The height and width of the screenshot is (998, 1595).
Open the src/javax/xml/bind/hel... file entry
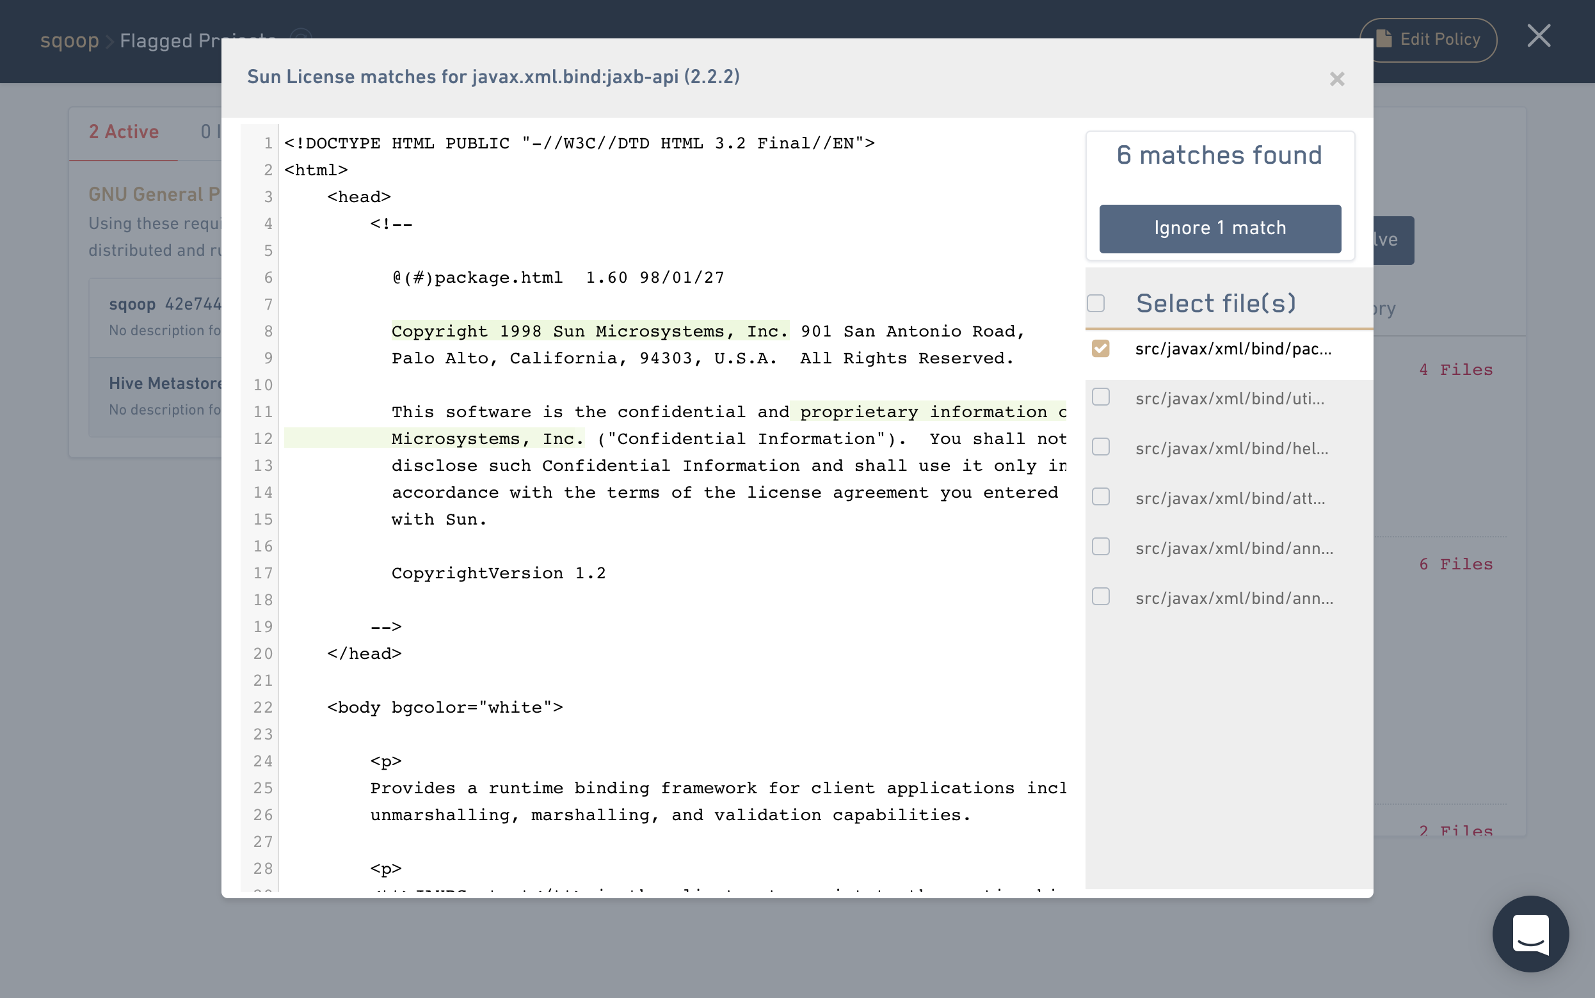[1231, 449]
